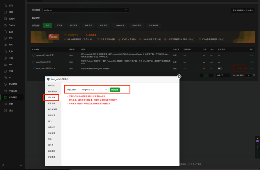The width and height of the screenshot is (260, 170).
Task: Open 终端 terminal icon in sidebar
Action: pos(5,71)
